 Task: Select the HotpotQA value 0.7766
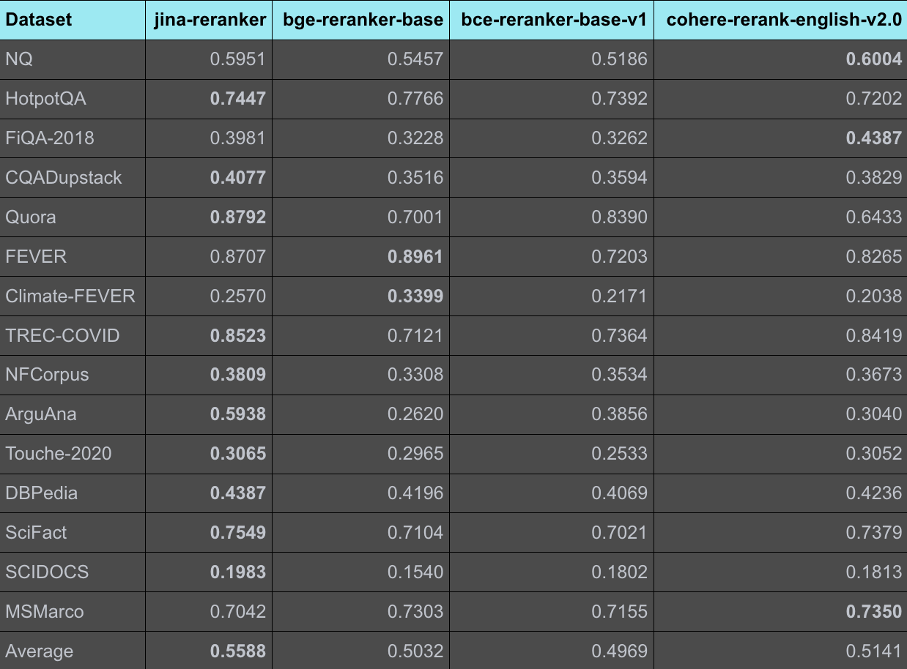tap(415, 99)
